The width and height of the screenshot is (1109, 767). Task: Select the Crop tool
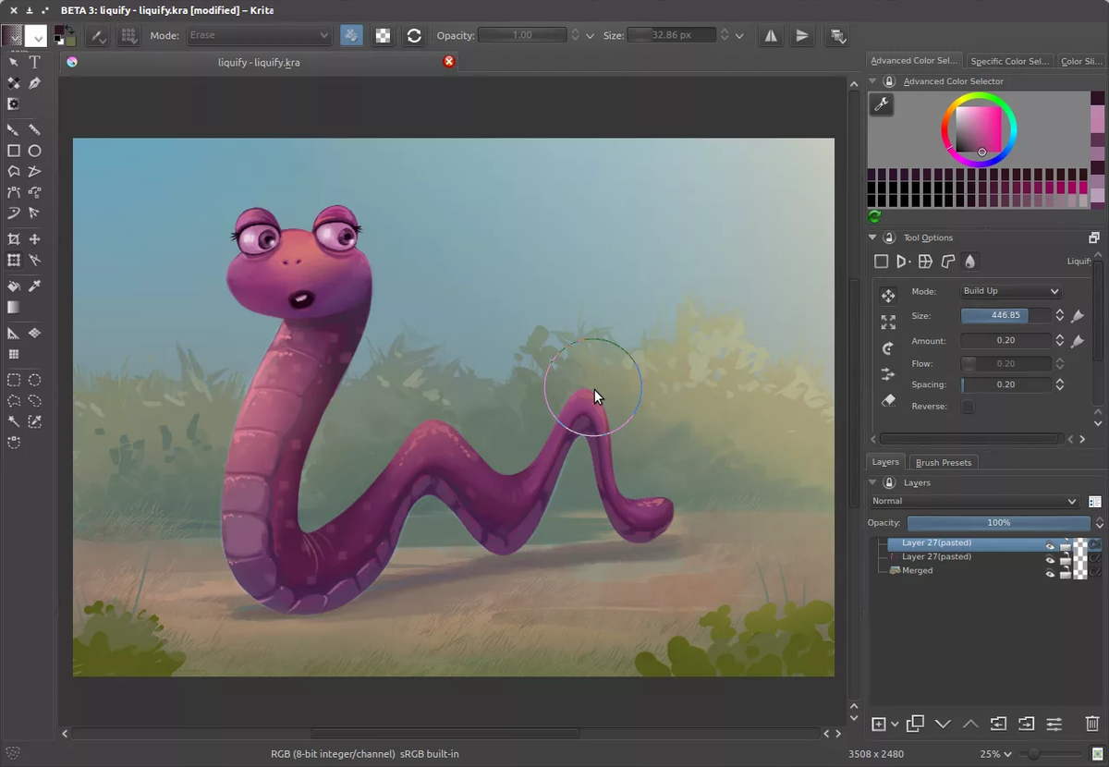(x=13, y=238)
